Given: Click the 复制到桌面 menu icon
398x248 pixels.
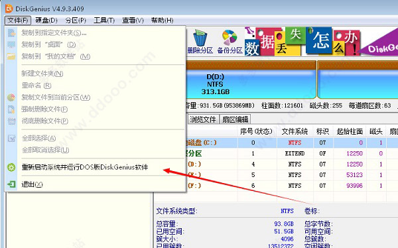Looking at the screenshot, I should click(11, 44).
